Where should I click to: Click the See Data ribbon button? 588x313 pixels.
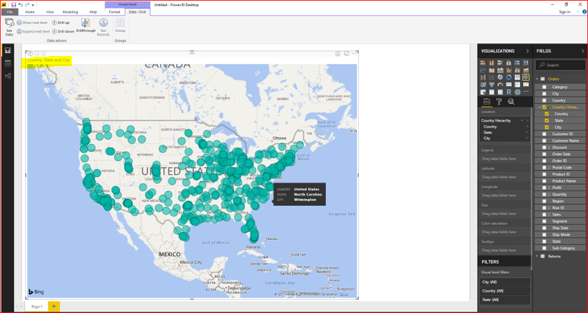(9, 27)
